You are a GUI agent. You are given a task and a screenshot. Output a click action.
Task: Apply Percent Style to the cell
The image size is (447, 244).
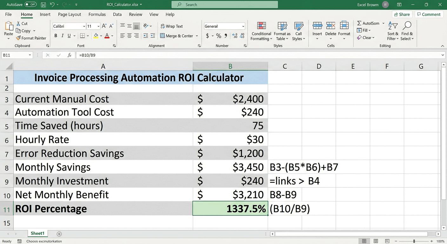click(x=218, y=36)
